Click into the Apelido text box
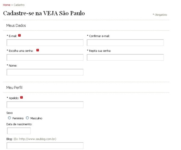The height and width of the screenshot is (150, 181). [45, 105]
